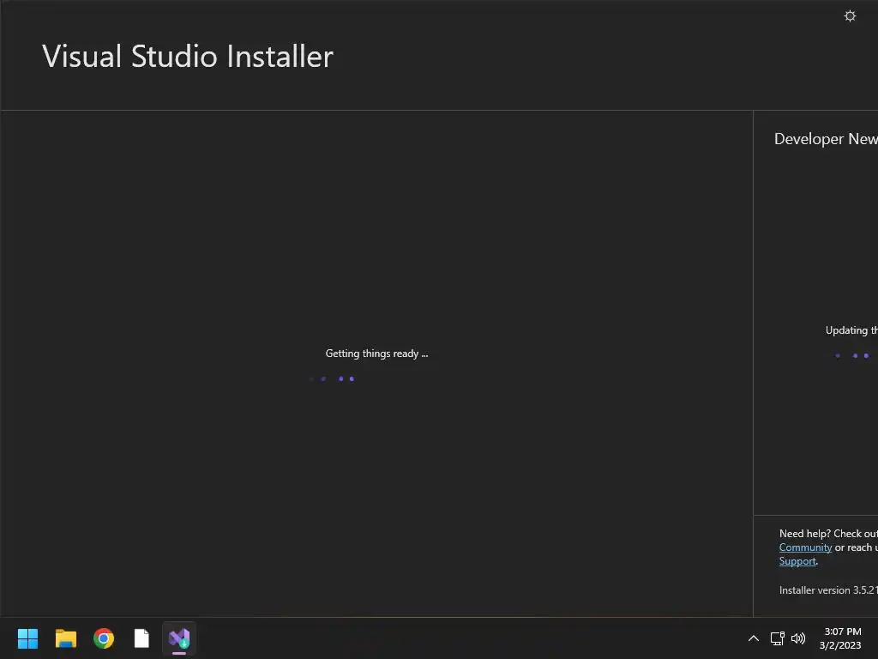Open the theme settings sun icon
The height and width of the screenshot is (659, 878).
point(850,15)
